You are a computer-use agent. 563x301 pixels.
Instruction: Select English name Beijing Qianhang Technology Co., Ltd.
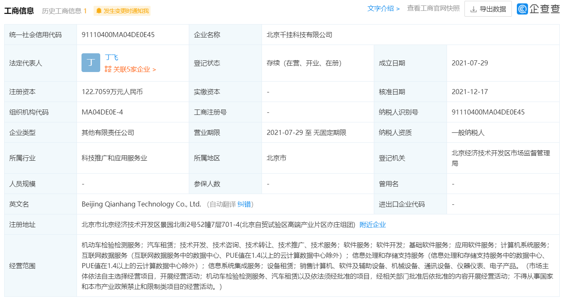[141, 204]
